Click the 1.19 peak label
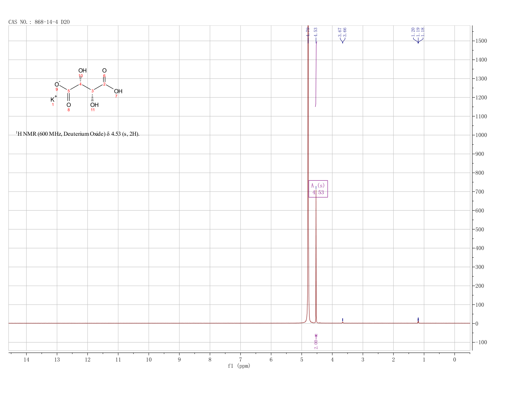Screen dimensions: 512x395 pos(418,32)
